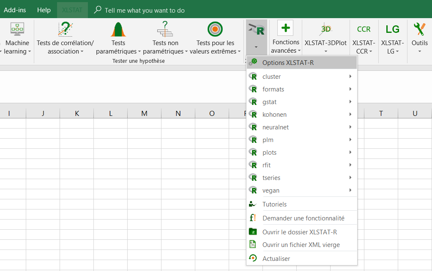
Task: Open the Outils wrench icon
Action: coord(419,29)
